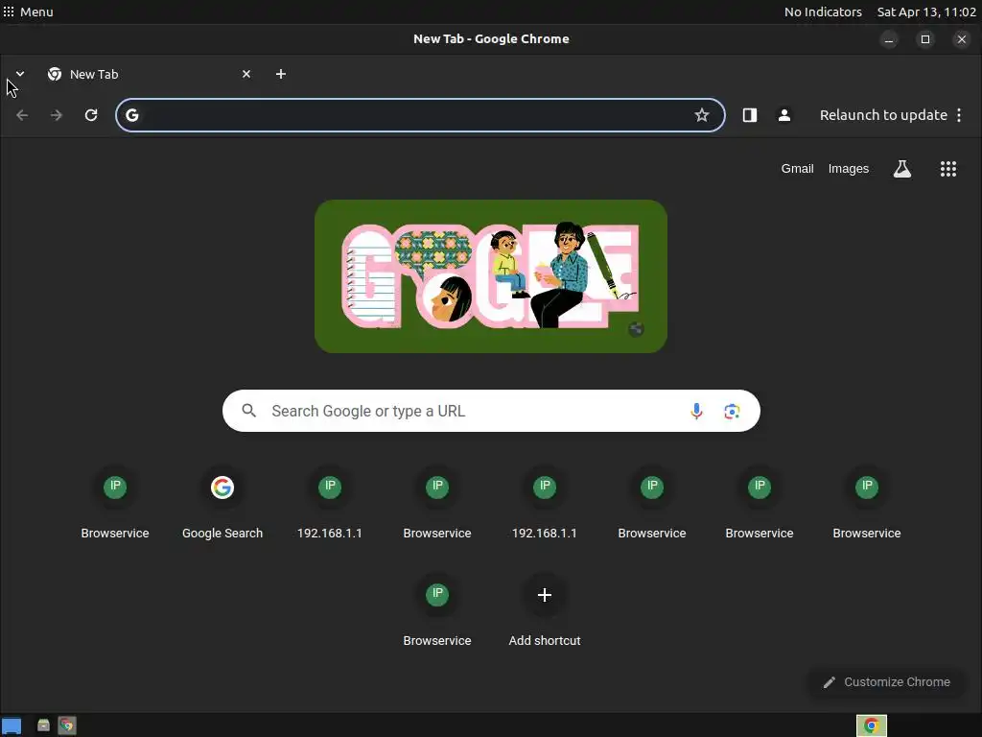Close the New Tab tab
Viewport: 982px width, 737px height.
(246, 74)
